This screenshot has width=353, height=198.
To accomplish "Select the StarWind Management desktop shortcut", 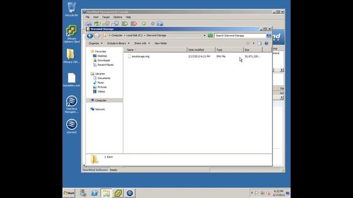I will tap(72, 104).
